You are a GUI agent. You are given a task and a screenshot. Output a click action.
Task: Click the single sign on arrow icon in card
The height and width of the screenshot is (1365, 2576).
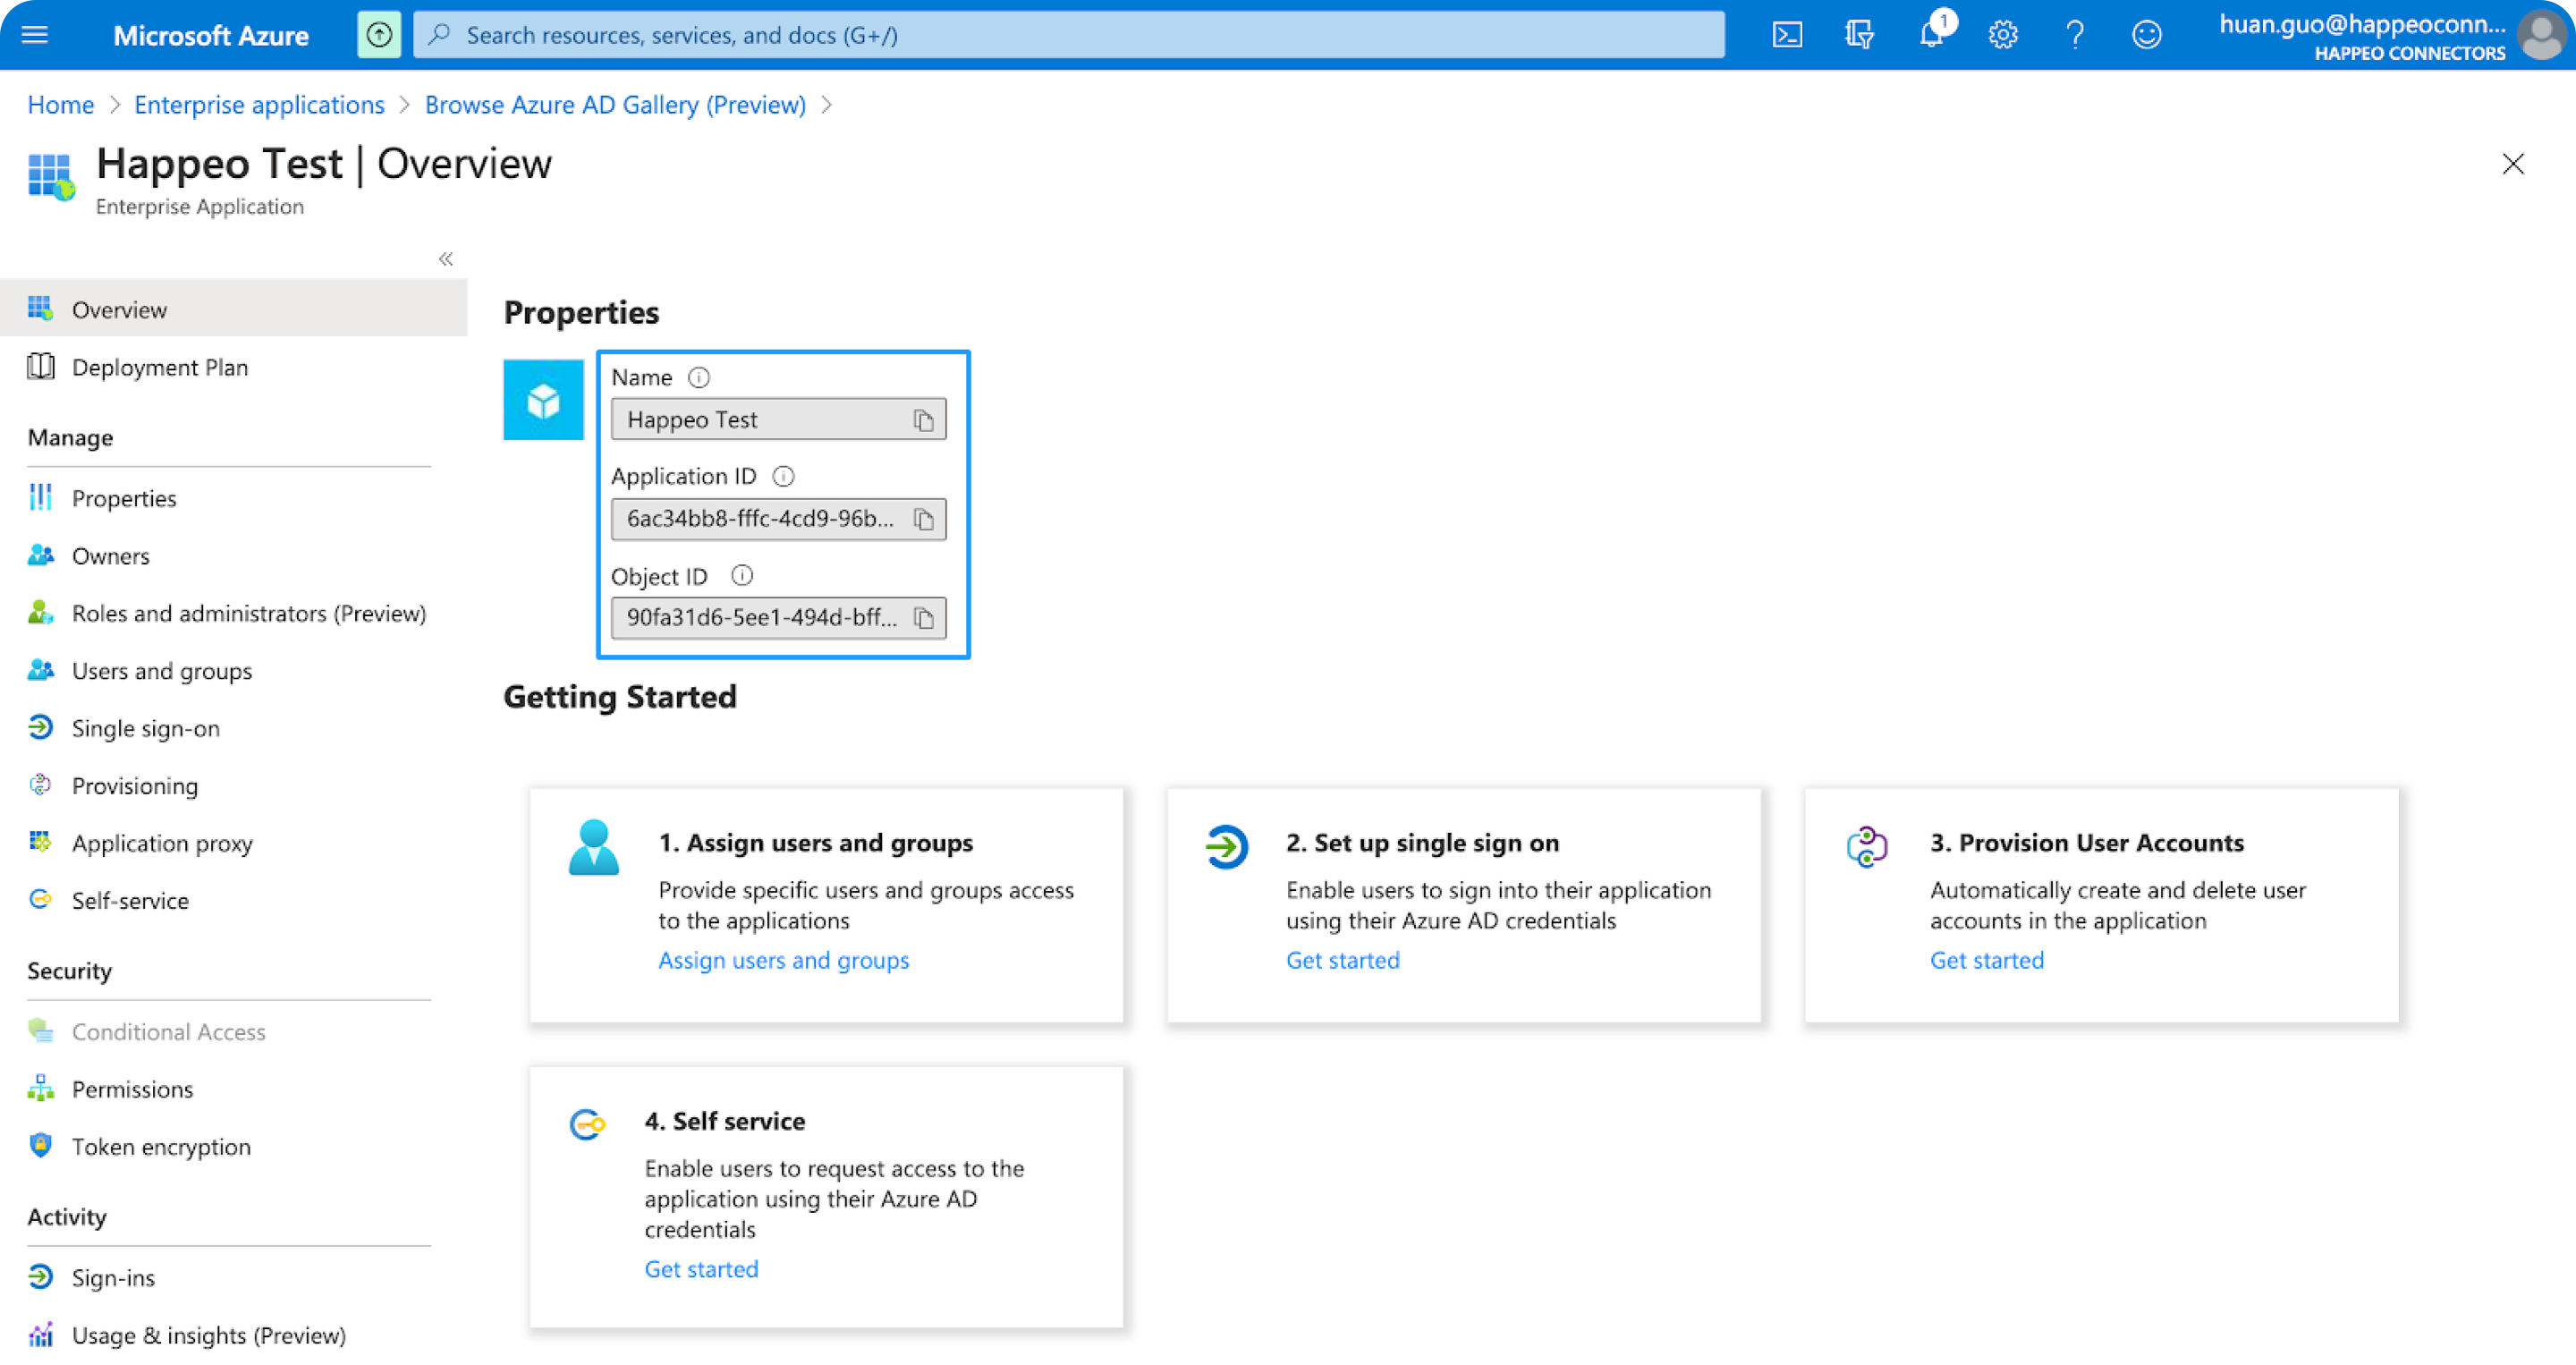1226,847
